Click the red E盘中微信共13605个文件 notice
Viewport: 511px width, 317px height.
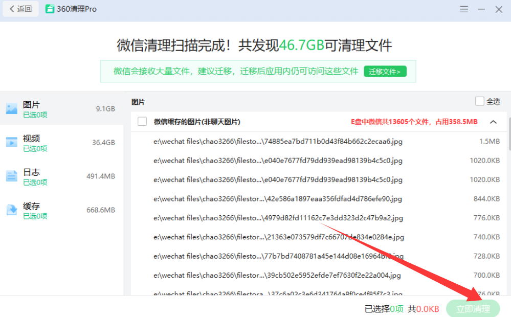pyautogui.click(x=414, y=122)
